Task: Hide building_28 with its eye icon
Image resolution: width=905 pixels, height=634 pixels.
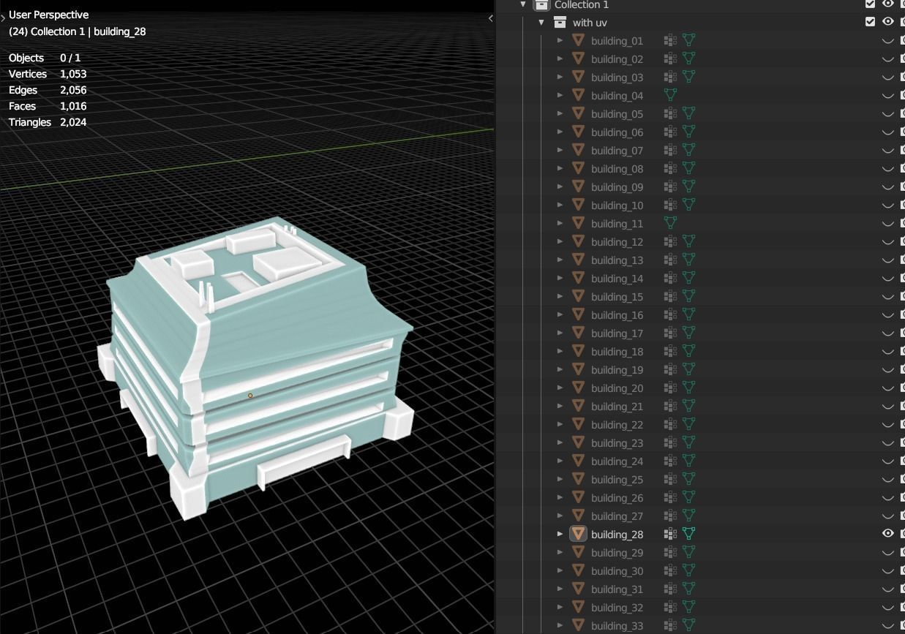Action: pyautogui.click(x=888, y=534)
